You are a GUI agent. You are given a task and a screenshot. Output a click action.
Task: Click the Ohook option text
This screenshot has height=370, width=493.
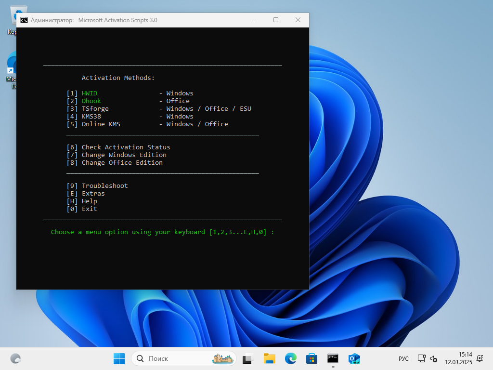coord(91,101)
